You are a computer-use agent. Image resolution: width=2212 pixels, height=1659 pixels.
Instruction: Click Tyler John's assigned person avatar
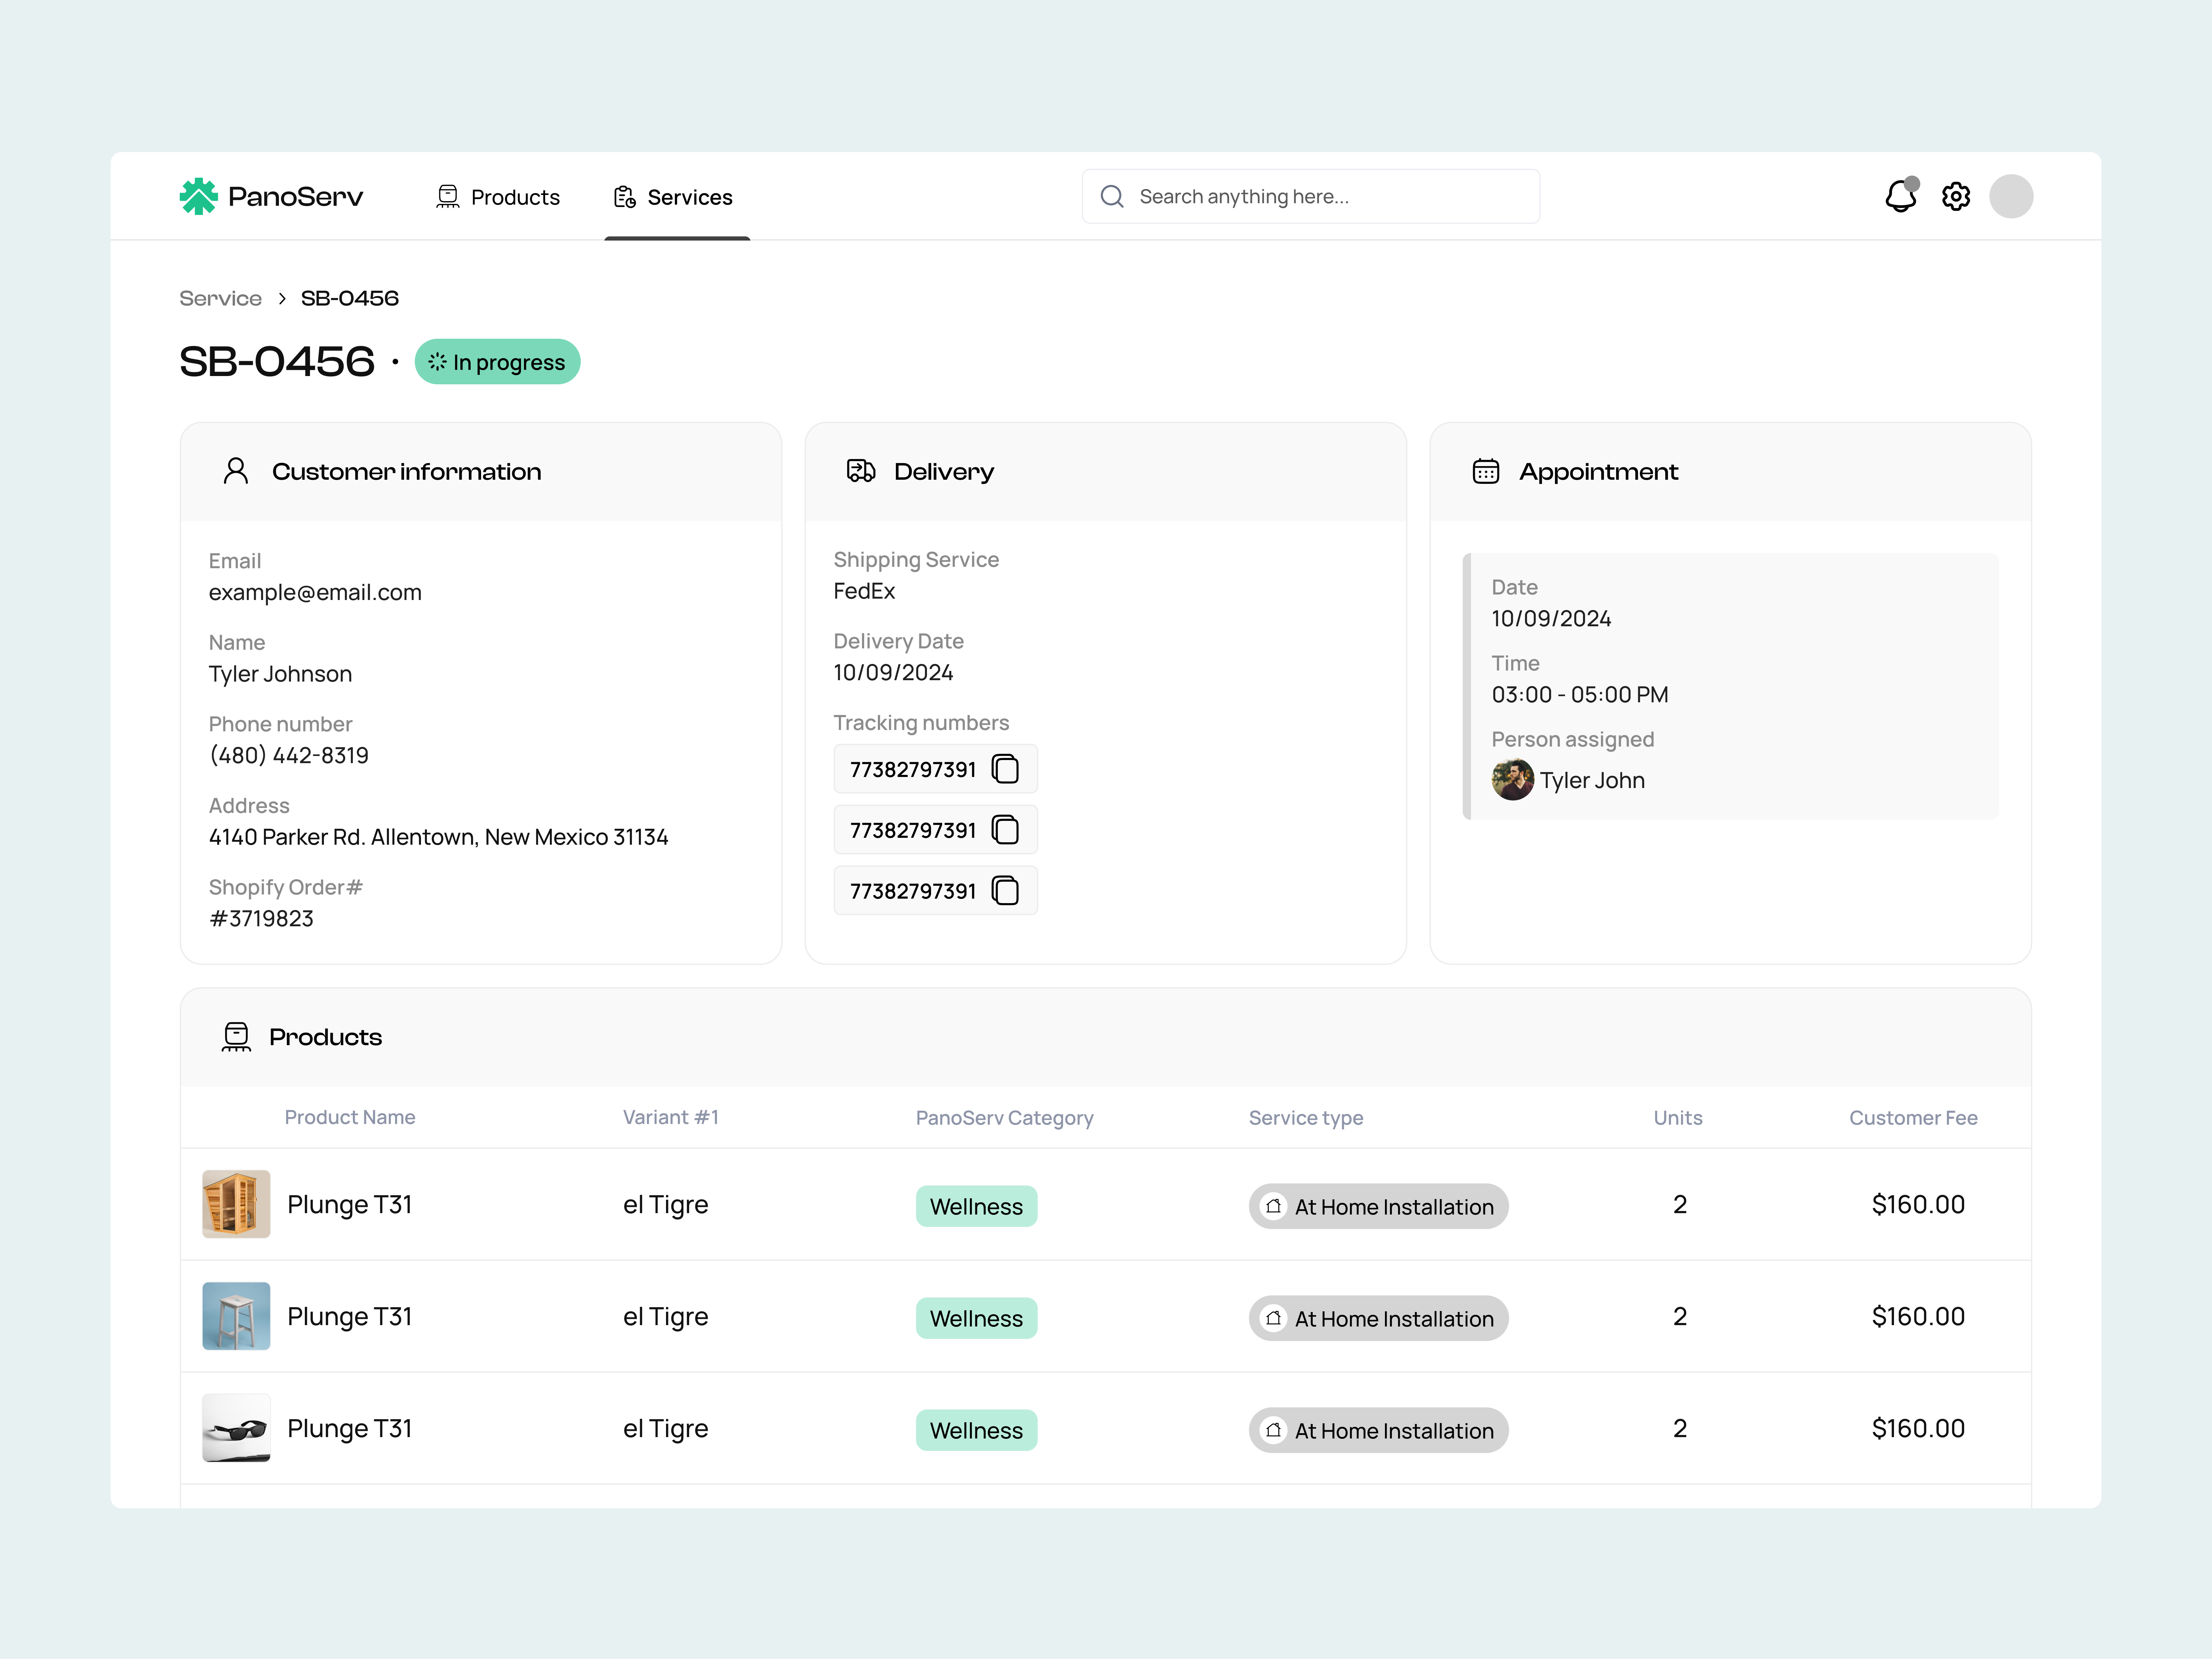pyautogui.click(x=1513, y=780)
